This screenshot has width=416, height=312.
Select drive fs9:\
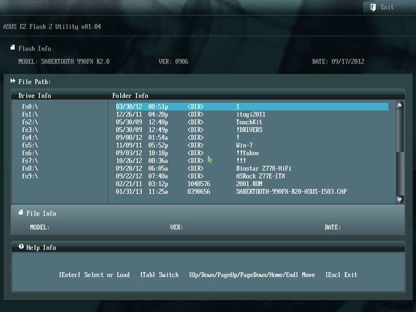tap(30, 176)
